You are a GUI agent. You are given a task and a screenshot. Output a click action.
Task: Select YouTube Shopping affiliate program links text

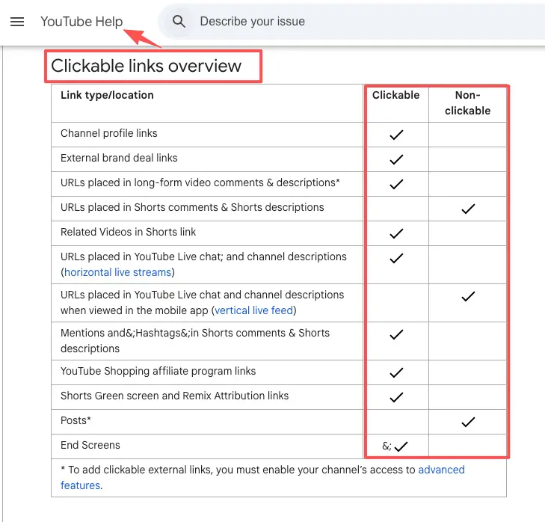click(158, 371)
